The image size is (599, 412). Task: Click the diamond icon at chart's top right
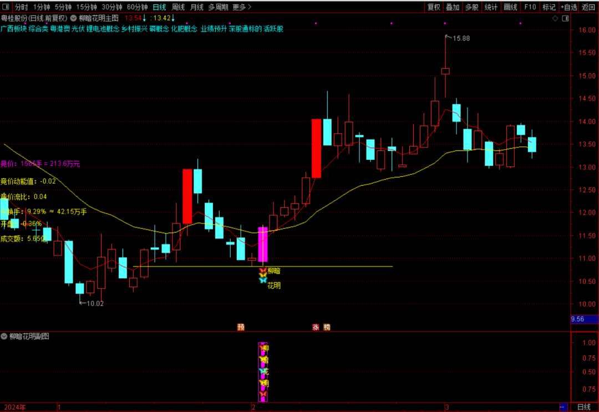pos(555,18)
